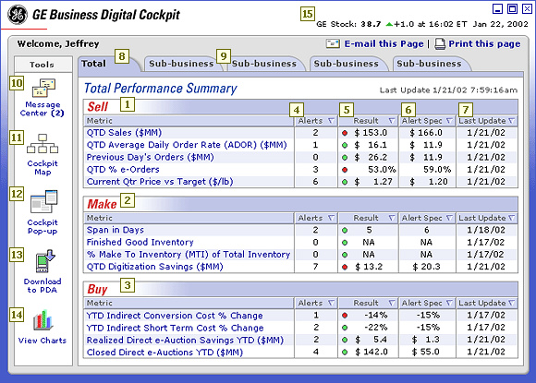
Task: Sort Sell table by Last Update arrow
Action: pos(511,121)
